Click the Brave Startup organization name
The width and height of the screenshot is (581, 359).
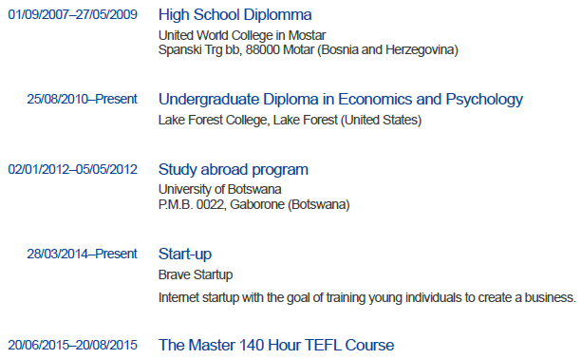(196, 274)
